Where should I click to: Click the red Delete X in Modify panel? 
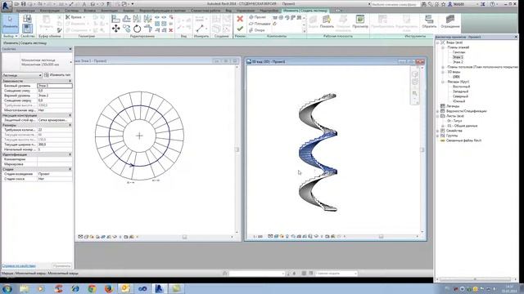pos(171,30)
